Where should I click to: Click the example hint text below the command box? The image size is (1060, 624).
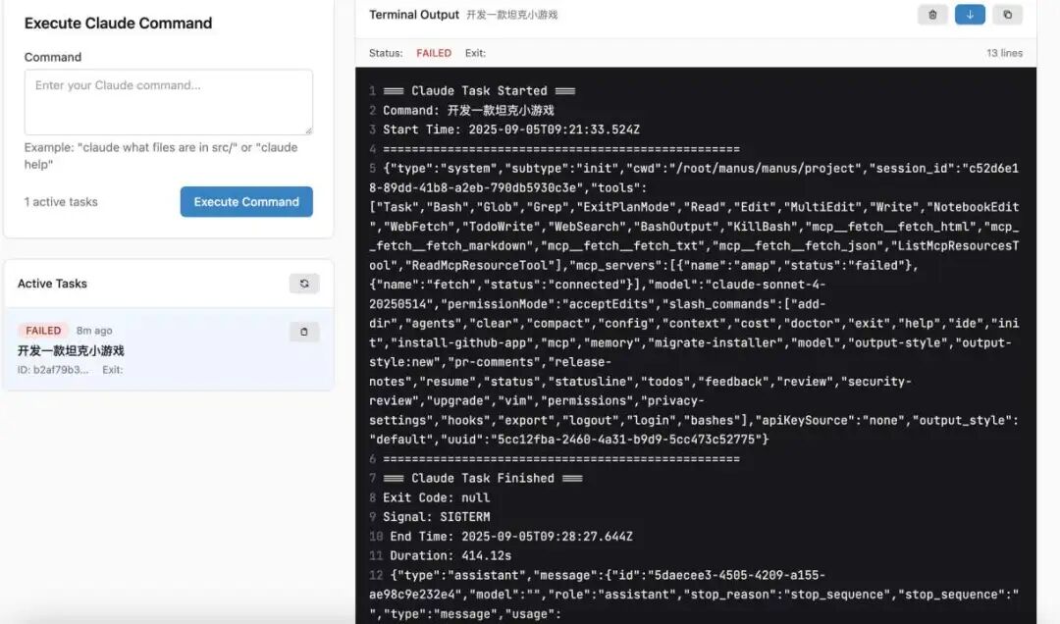[161, 155]
